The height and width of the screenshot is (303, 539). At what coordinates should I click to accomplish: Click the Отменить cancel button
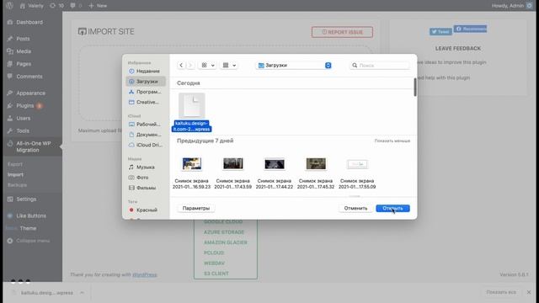pos(355,208)
